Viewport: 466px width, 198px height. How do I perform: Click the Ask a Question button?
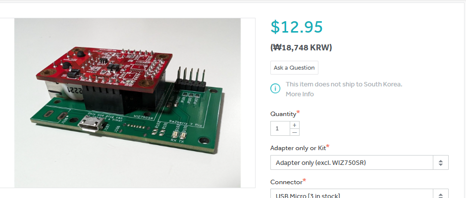(x=294, y=68)
